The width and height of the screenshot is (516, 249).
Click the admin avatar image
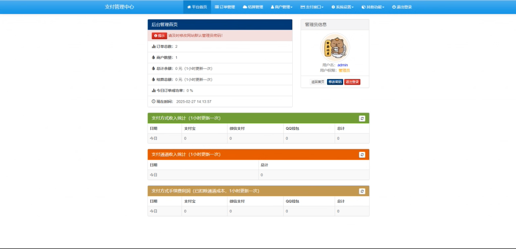[335, 47]
